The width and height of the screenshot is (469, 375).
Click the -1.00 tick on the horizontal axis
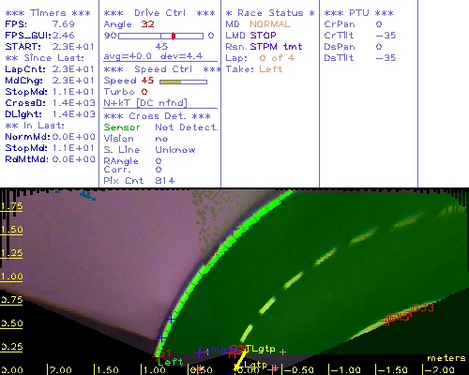coord(345,369)
